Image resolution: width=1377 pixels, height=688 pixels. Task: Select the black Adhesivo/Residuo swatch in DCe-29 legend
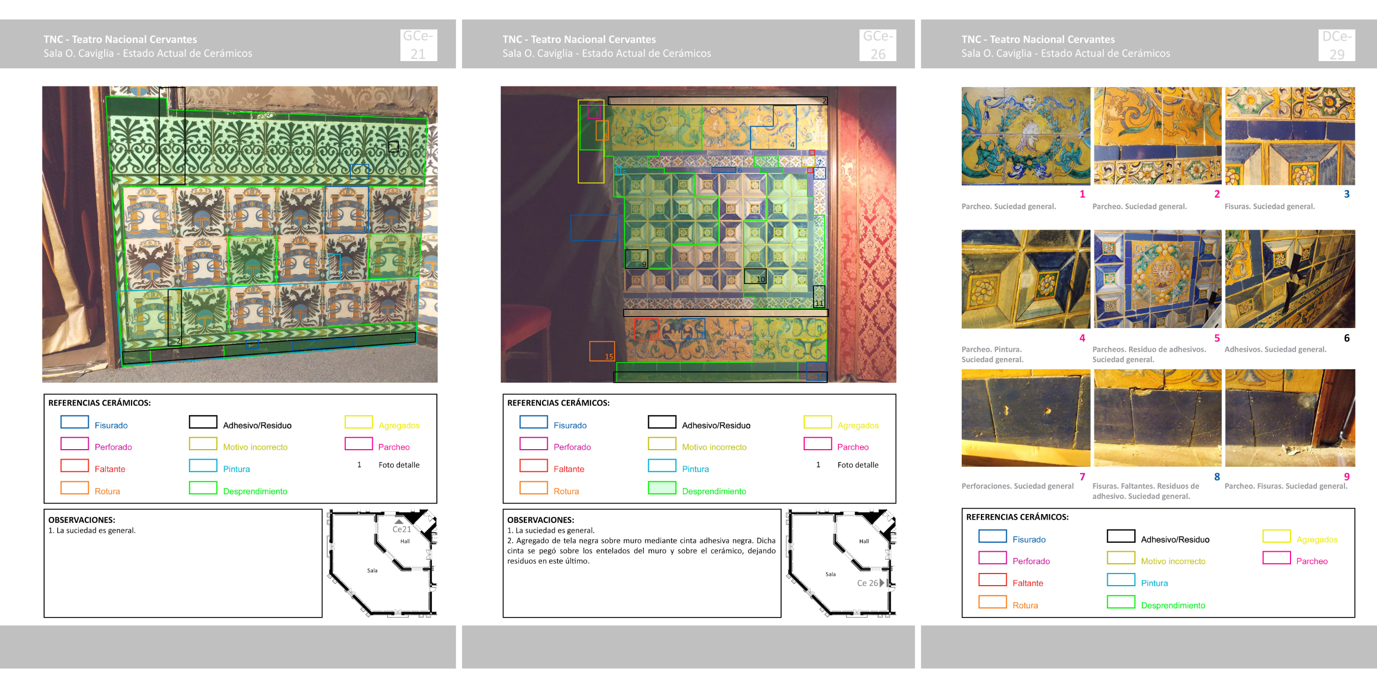pyautogui.click(x=1121, y=536)
